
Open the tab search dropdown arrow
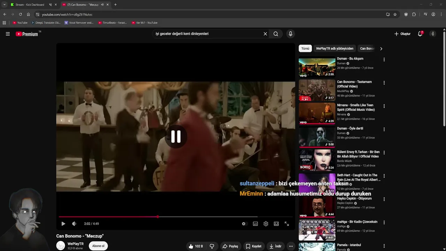[4, 5]
